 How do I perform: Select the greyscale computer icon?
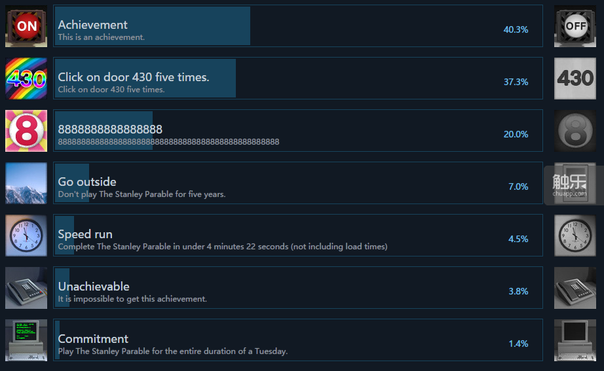[x=575, y=340]
